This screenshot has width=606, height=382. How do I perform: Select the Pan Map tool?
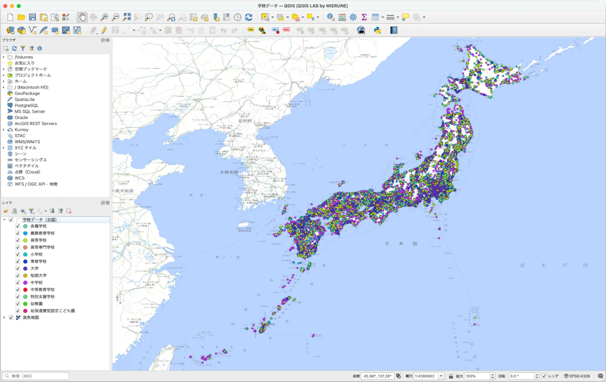click(82, 17)
